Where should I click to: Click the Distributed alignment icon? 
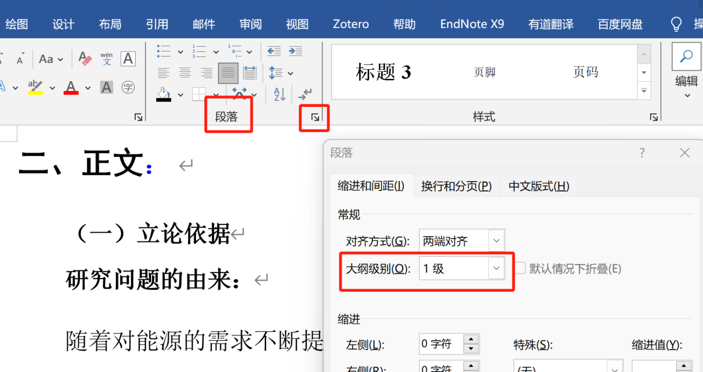coord(250,72)
